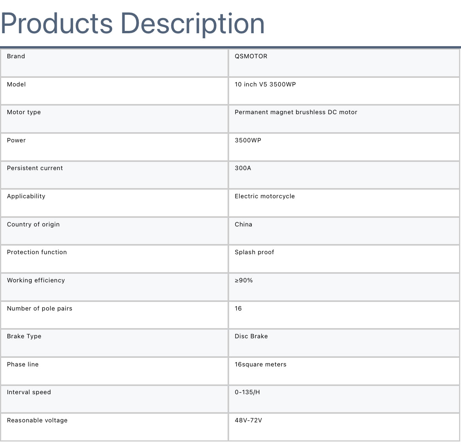Select the 0-135/H interval speed value
The width and height of the screenshot is (461, 447).
[x=247, y=392]
